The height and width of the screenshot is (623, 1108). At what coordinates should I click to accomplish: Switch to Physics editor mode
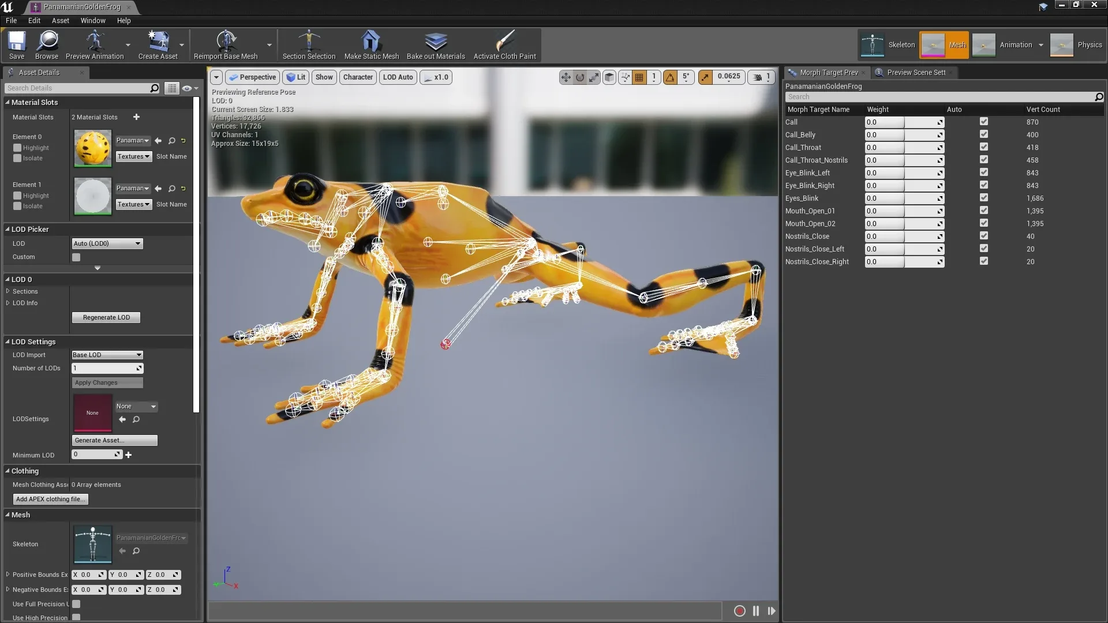(1076, 45)
